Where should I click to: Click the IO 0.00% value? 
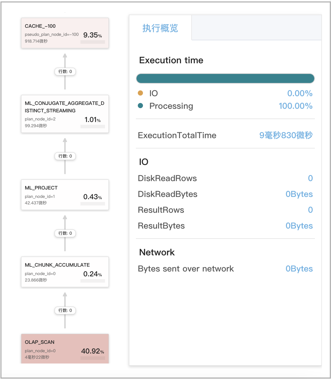coord(300,93)
